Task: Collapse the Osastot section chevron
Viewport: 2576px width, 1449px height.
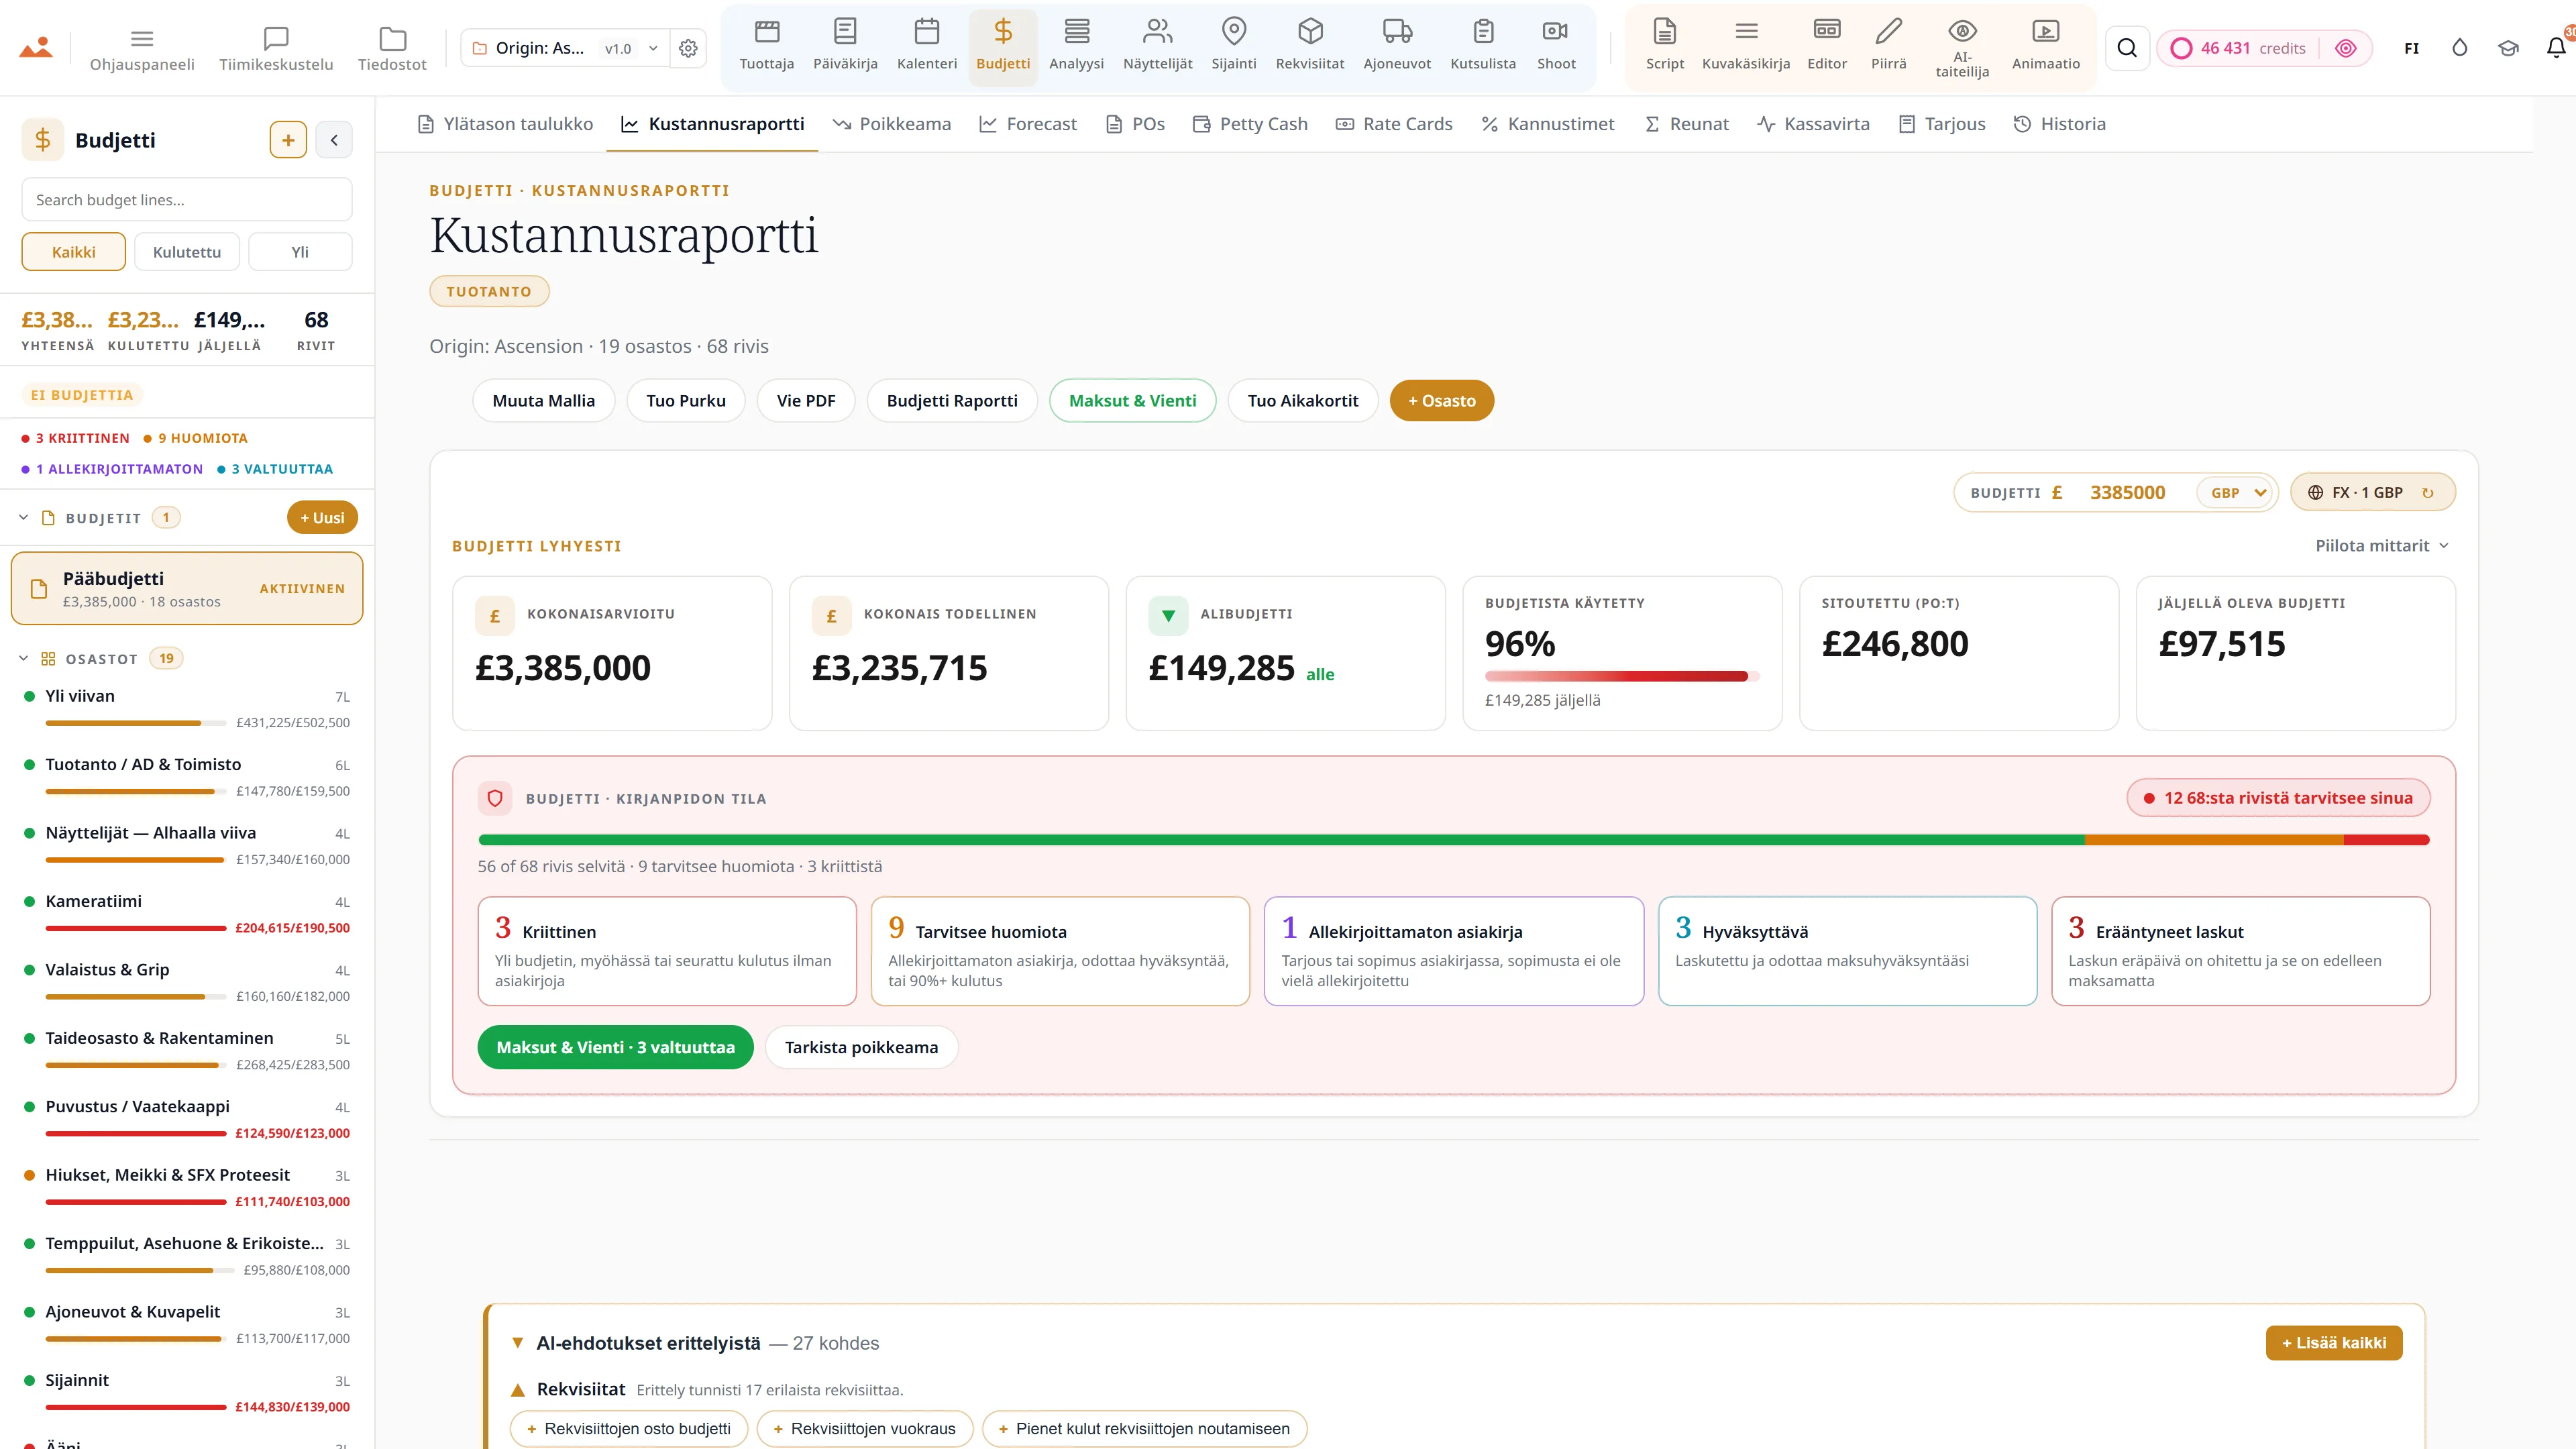Action: [x=23, y=659]
